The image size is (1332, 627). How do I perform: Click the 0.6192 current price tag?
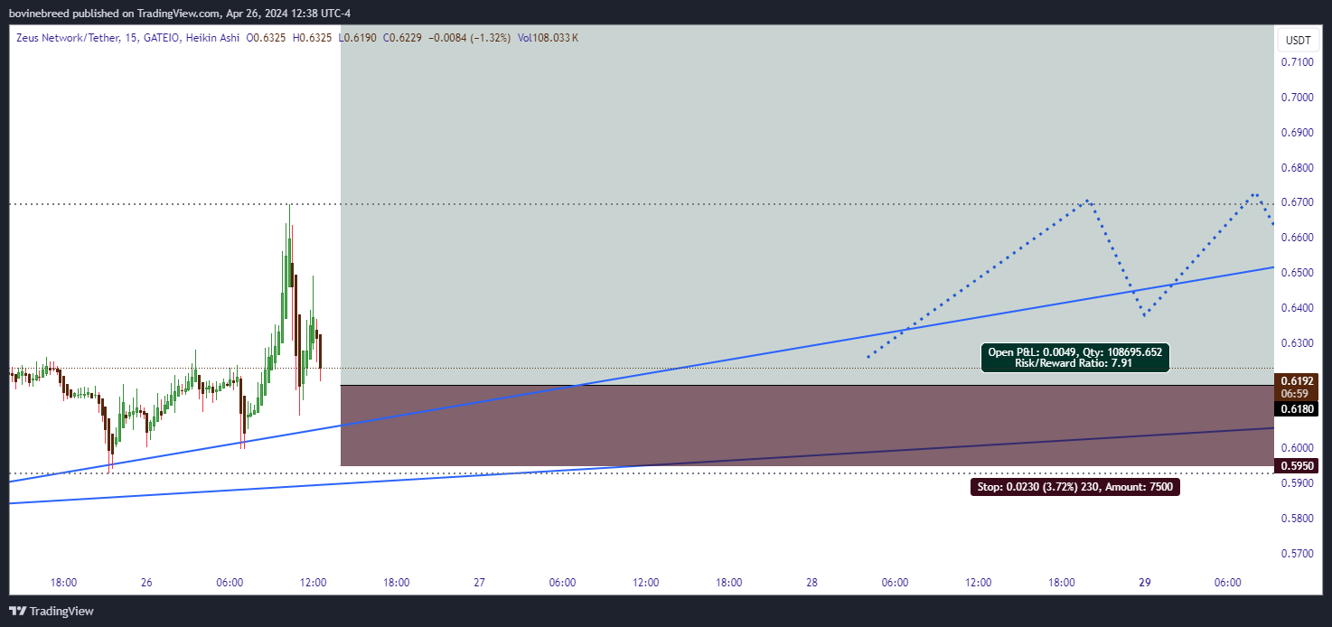pos(1297,381)
